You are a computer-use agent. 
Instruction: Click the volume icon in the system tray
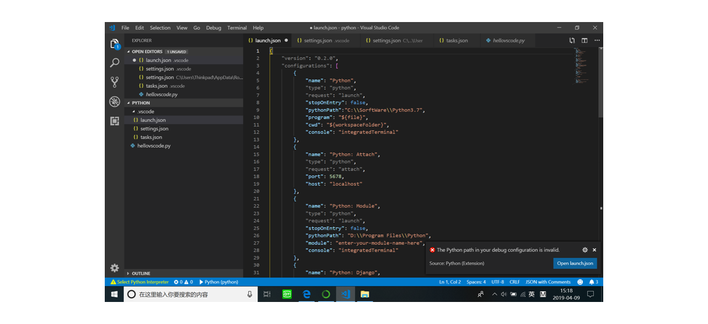[504, 294]
